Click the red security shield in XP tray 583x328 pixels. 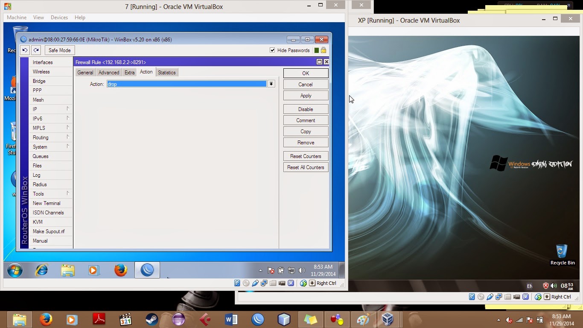pyautogui.click(x=545, y=286)
